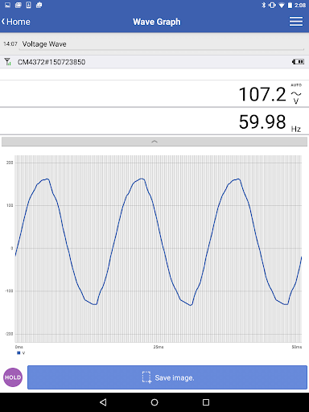Screen dimensions: 309x412
Task: Tap the Wi-Fi status icon
Action: [x=282, y=6]
